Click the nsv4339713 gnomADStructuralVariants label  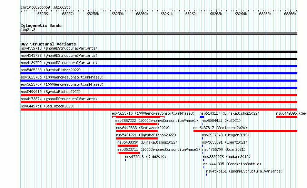[x=59, y=48]
